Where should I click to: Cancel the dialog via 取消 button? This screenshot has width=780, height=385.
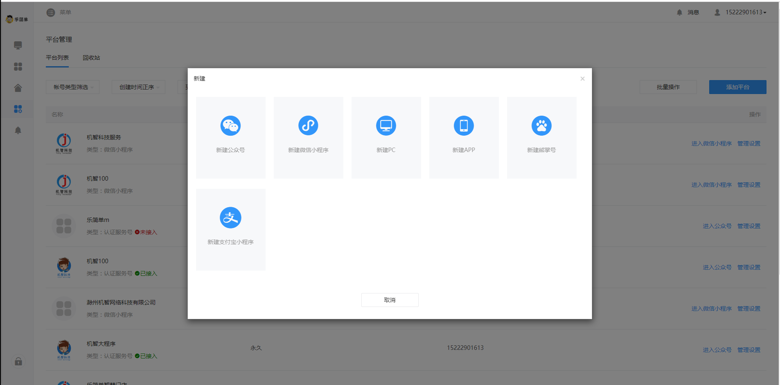pos(390,300)
